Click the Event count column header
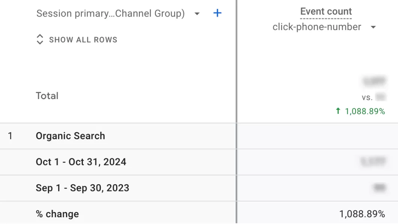Screen dimensions: 398x224 click(326, 11)
